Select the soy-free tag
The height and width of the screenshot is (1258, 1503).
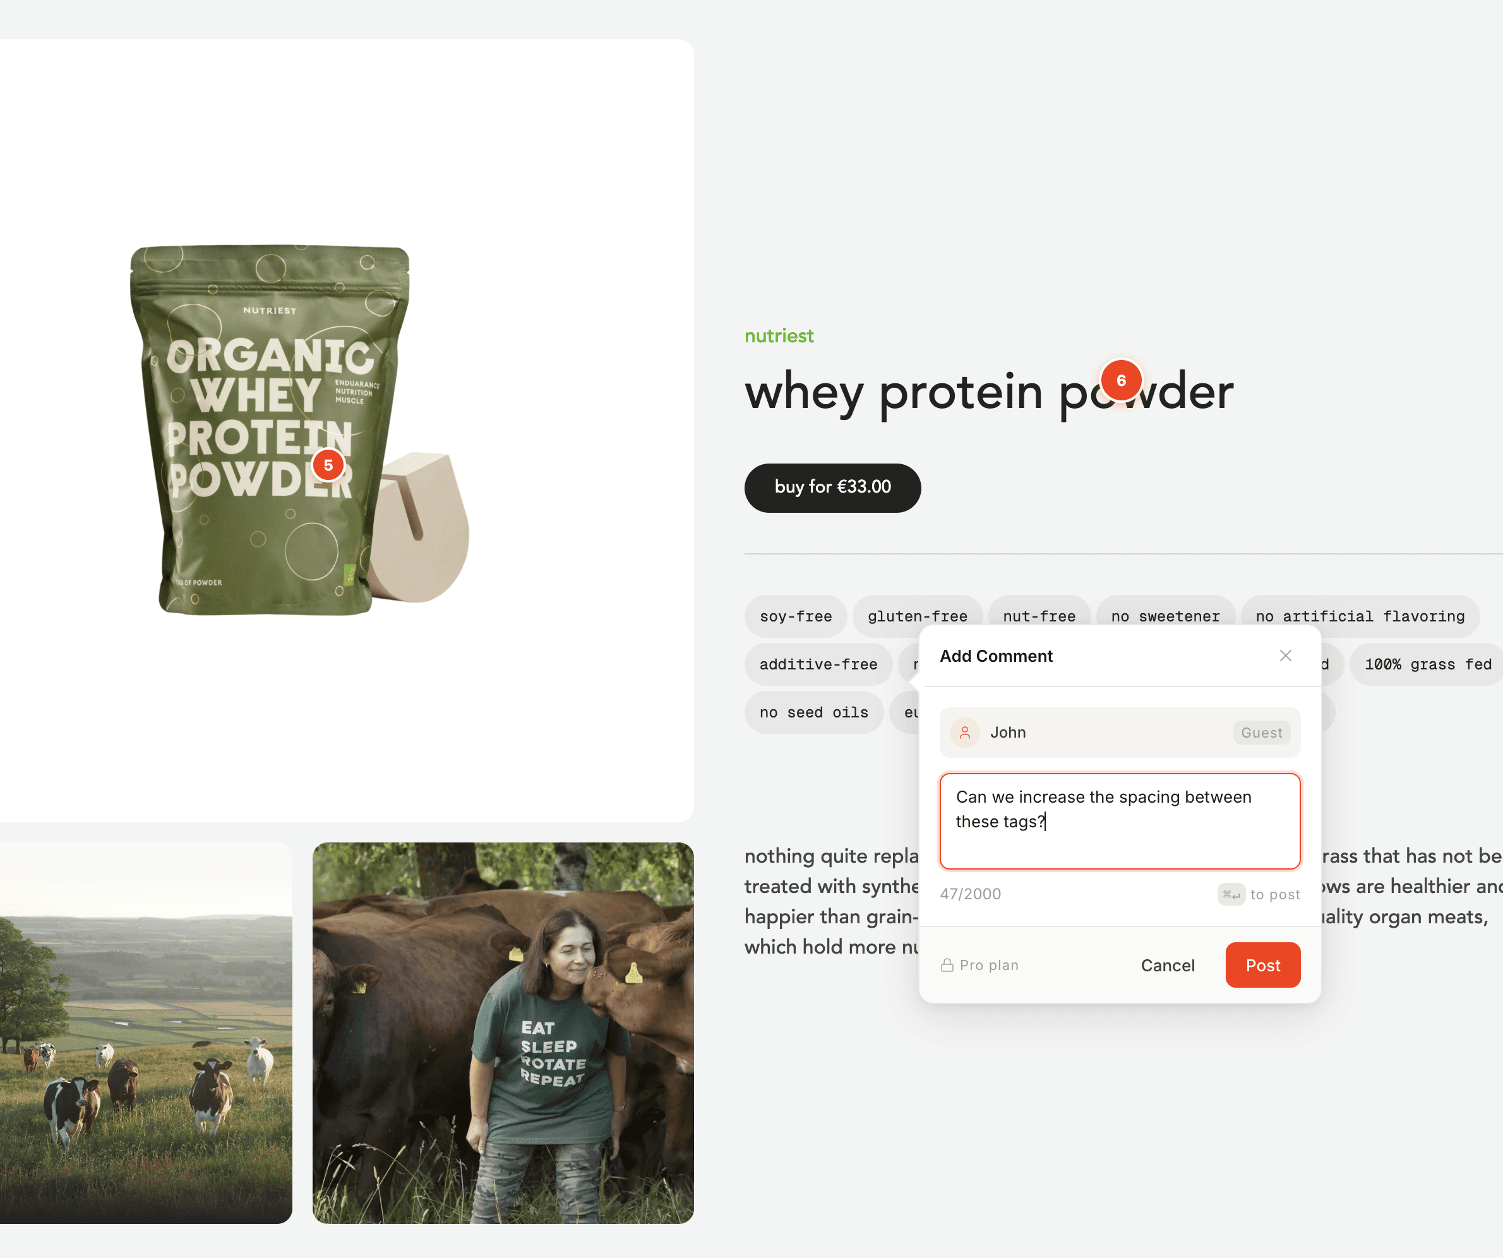[795, 616]
